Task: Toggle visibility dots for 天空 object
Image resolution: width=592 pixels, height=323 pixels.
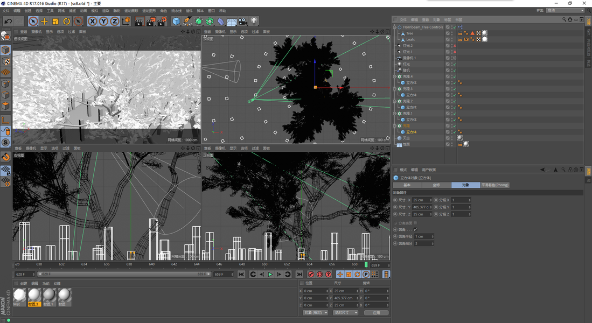Action: (x=451, y=138)
